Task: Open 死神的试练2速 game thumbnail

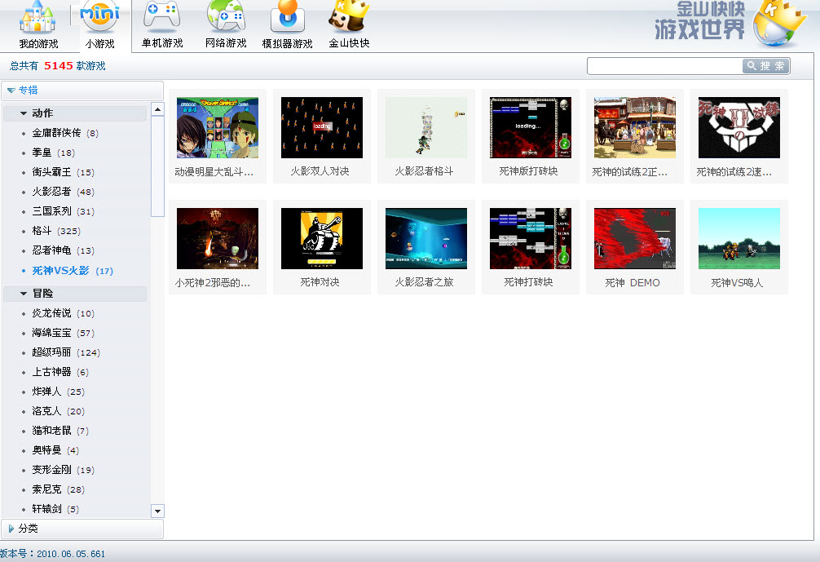Action: pyautogui.click(x=739, y=128)
